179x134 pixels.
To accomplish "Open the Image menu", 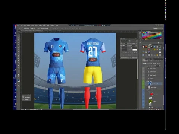I will point(28,26).
